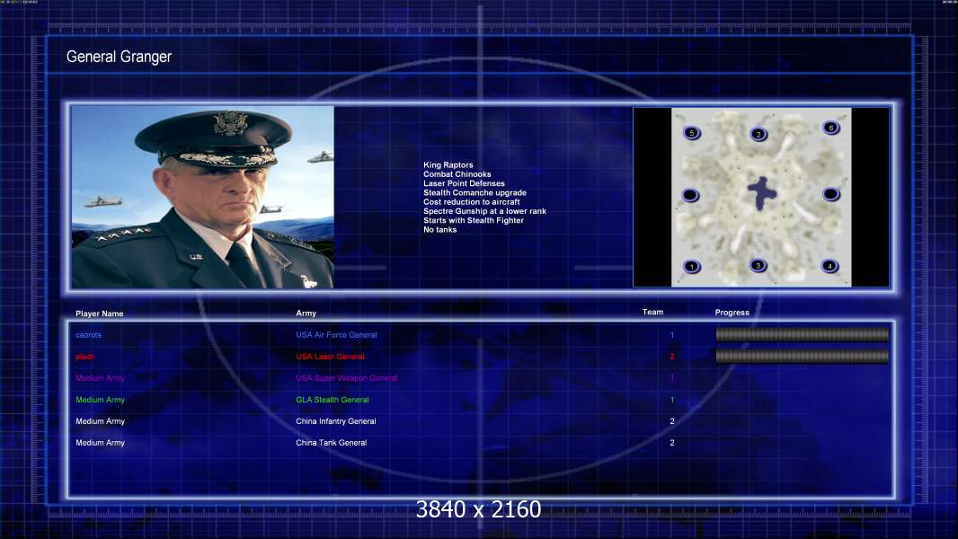958x539 pixels.
Task: Click the first player's loading progress bar
Action: pyautogui.click(x=803, y=334)
